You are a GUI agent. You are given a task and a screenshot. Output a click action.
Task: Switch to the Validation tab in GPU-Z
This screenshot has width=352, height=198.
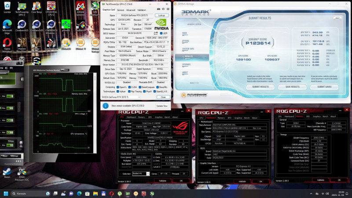(142, 10)
